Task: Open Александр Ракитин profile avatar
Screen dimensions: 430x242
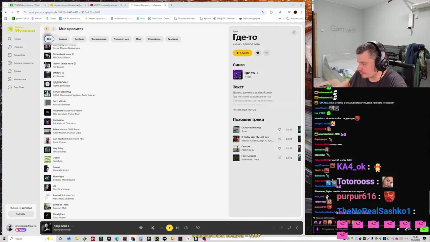Action: (10, 228)
